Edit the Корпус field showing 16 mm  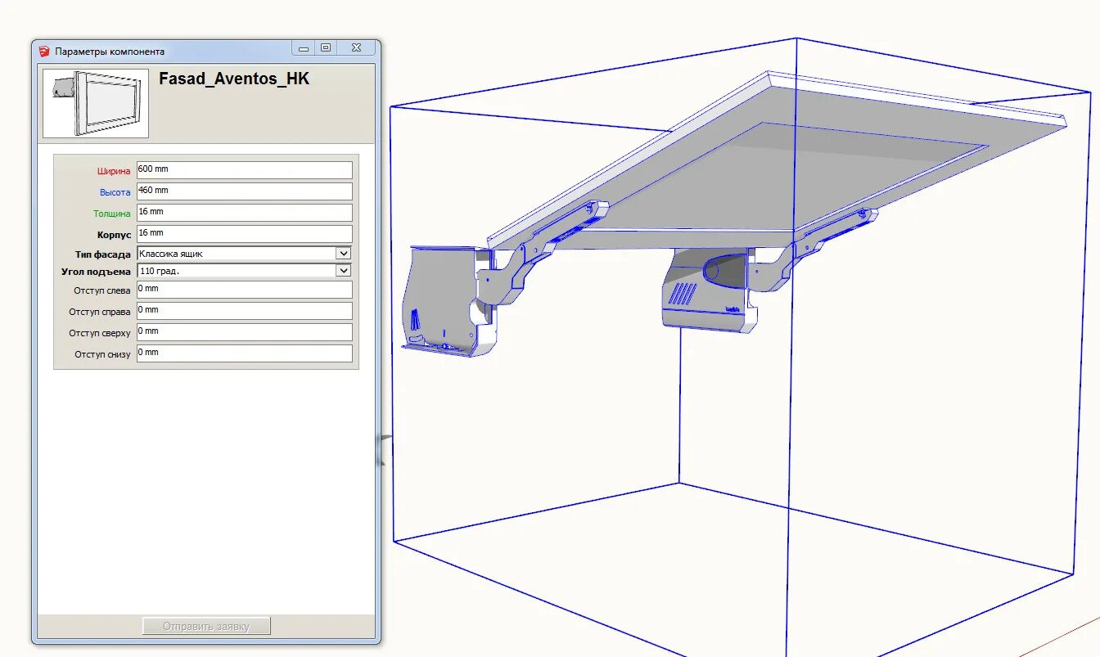(x=244, y=233)
